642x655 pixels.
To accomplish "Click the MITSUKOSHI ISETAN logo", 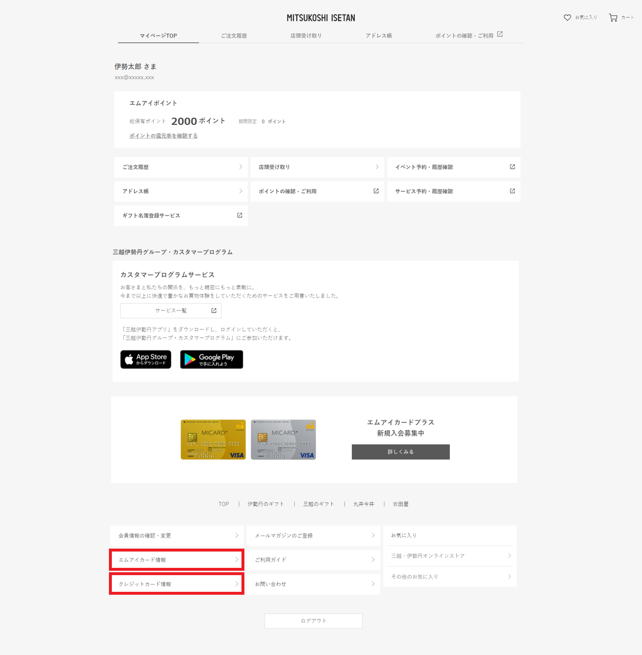I will (321, 18).
